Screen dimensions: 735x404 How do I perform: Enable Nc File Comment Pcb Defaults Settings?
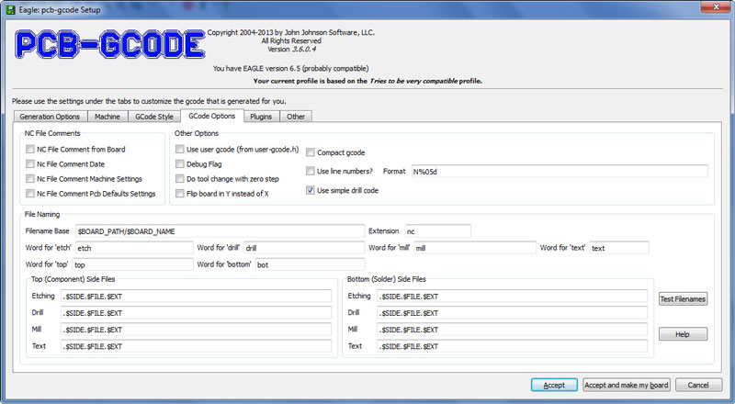30,194
